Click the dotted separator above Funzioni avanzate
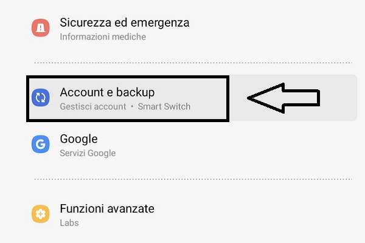The width and height of the screenshot is (365, 243). click(195, 179)
